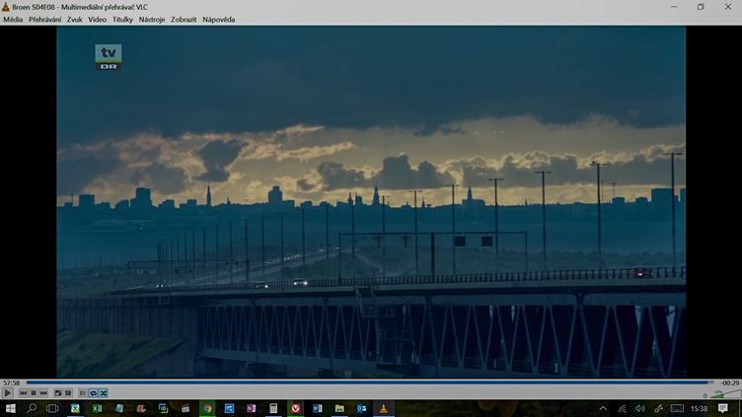The image size is (742, 417).
Task: Mute audio via speaker icon
Action: (705, 395)
